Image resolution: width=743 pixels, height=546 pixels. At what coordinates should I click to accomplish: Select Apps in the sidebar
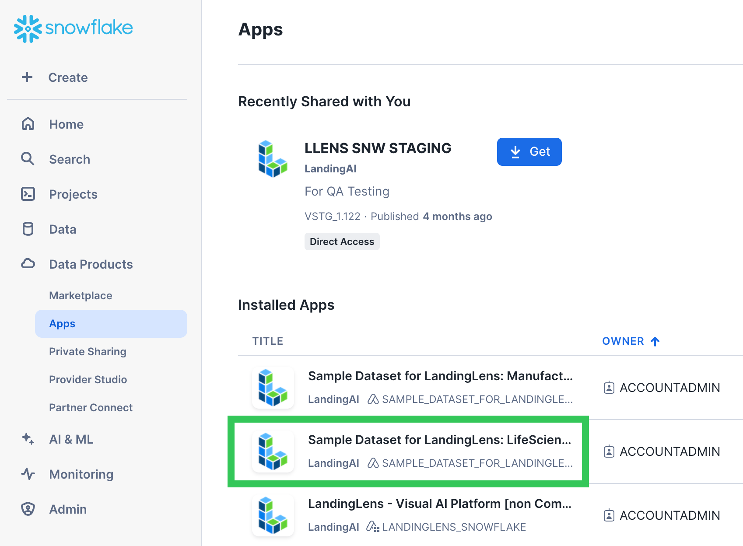111,324
